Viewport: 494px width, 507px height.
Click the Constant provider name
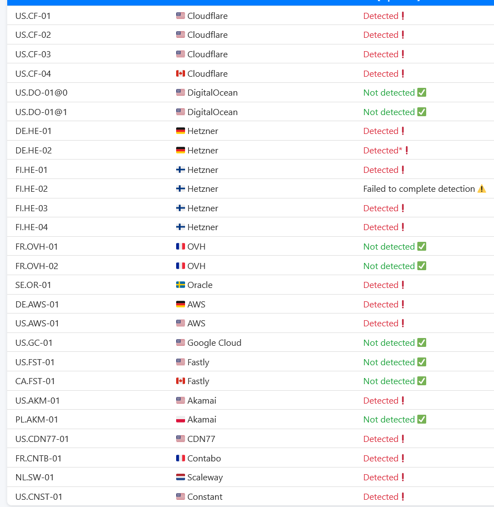(x=204, y=497)
